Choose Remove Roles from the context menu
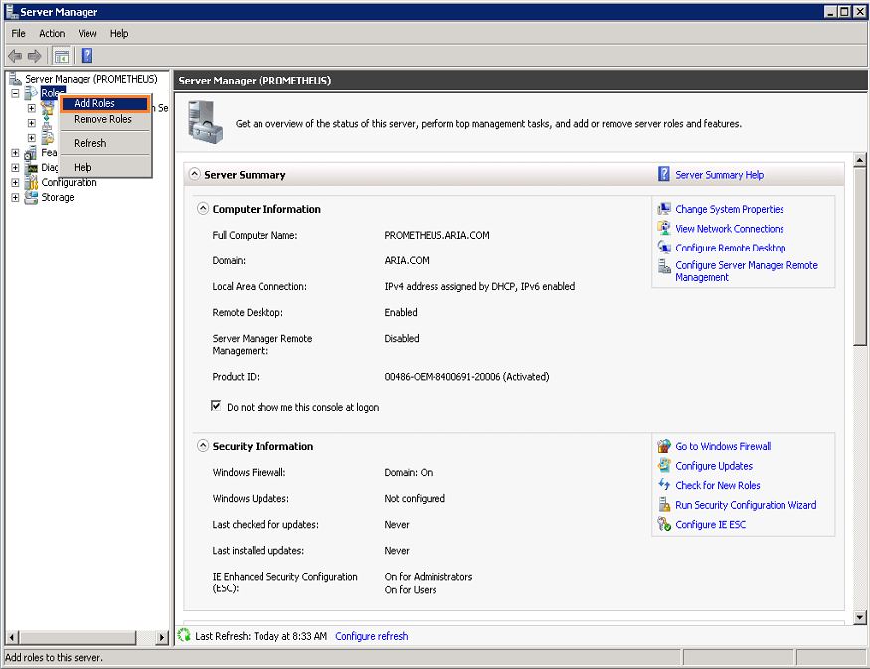The height and width of the screenshot is (669, 870). click(x=104, y=119)
